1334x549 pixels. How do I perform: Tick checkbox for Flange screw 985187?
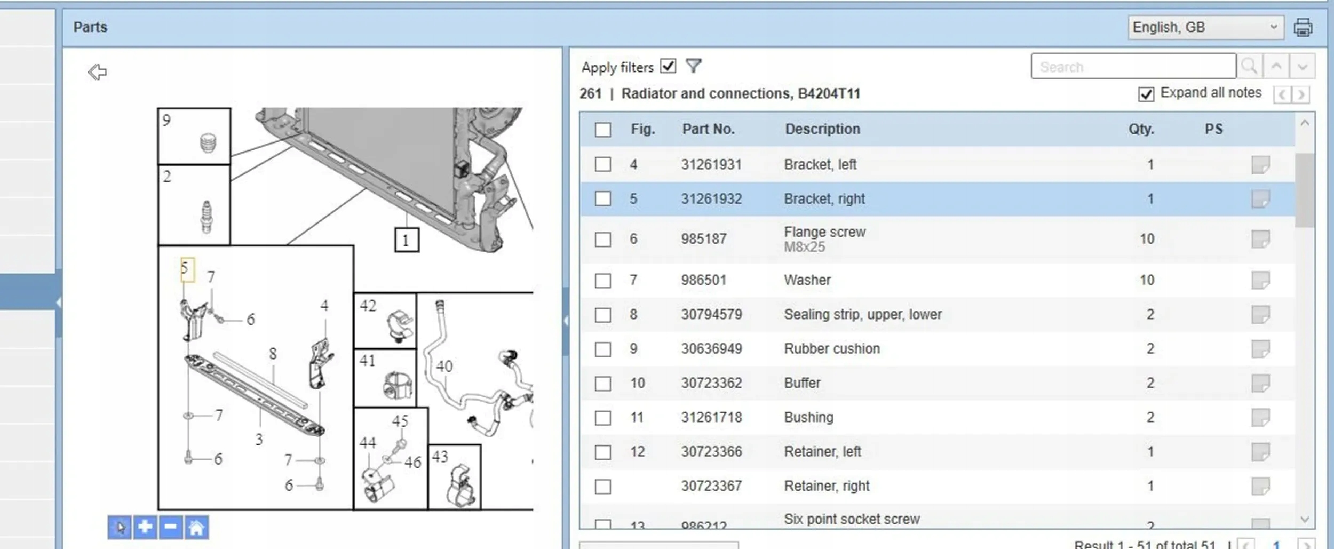(602, 240)
